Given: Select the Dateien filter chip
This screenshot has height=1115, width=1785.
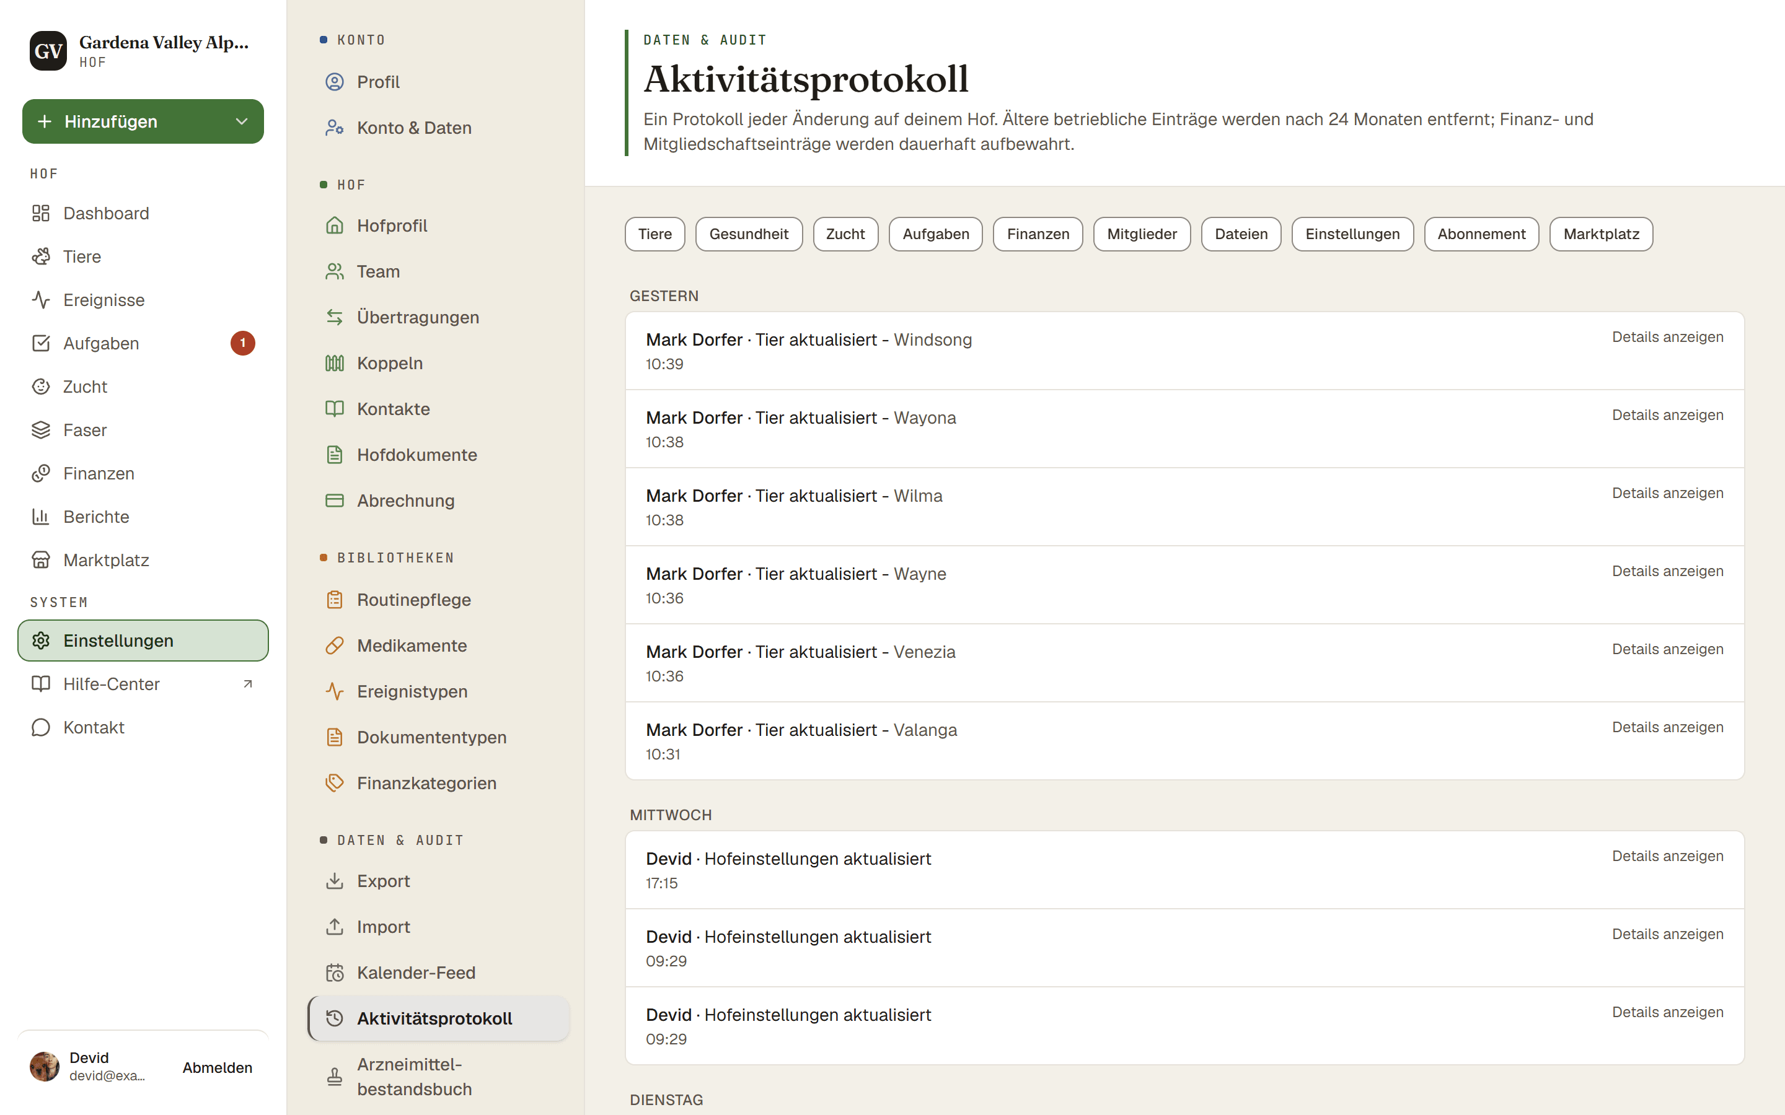Looking at the screenshot, I should [1241, 234].
